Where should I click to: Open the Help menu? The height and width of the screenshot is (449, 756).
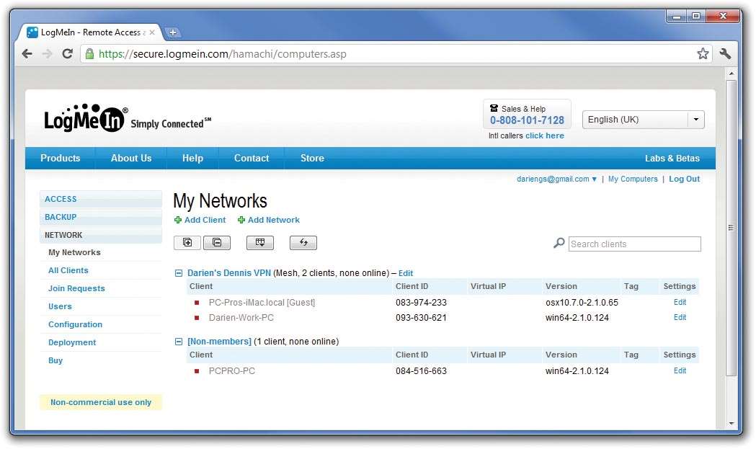(192, 158)
